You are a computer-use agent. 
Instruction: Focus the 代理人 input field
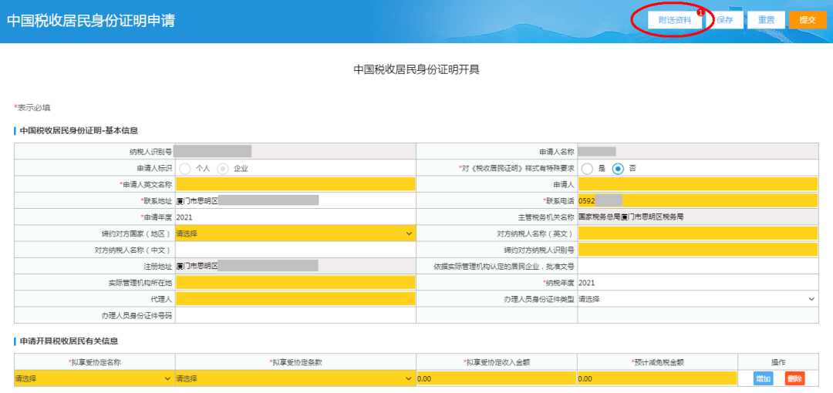(x=295, y=299)
